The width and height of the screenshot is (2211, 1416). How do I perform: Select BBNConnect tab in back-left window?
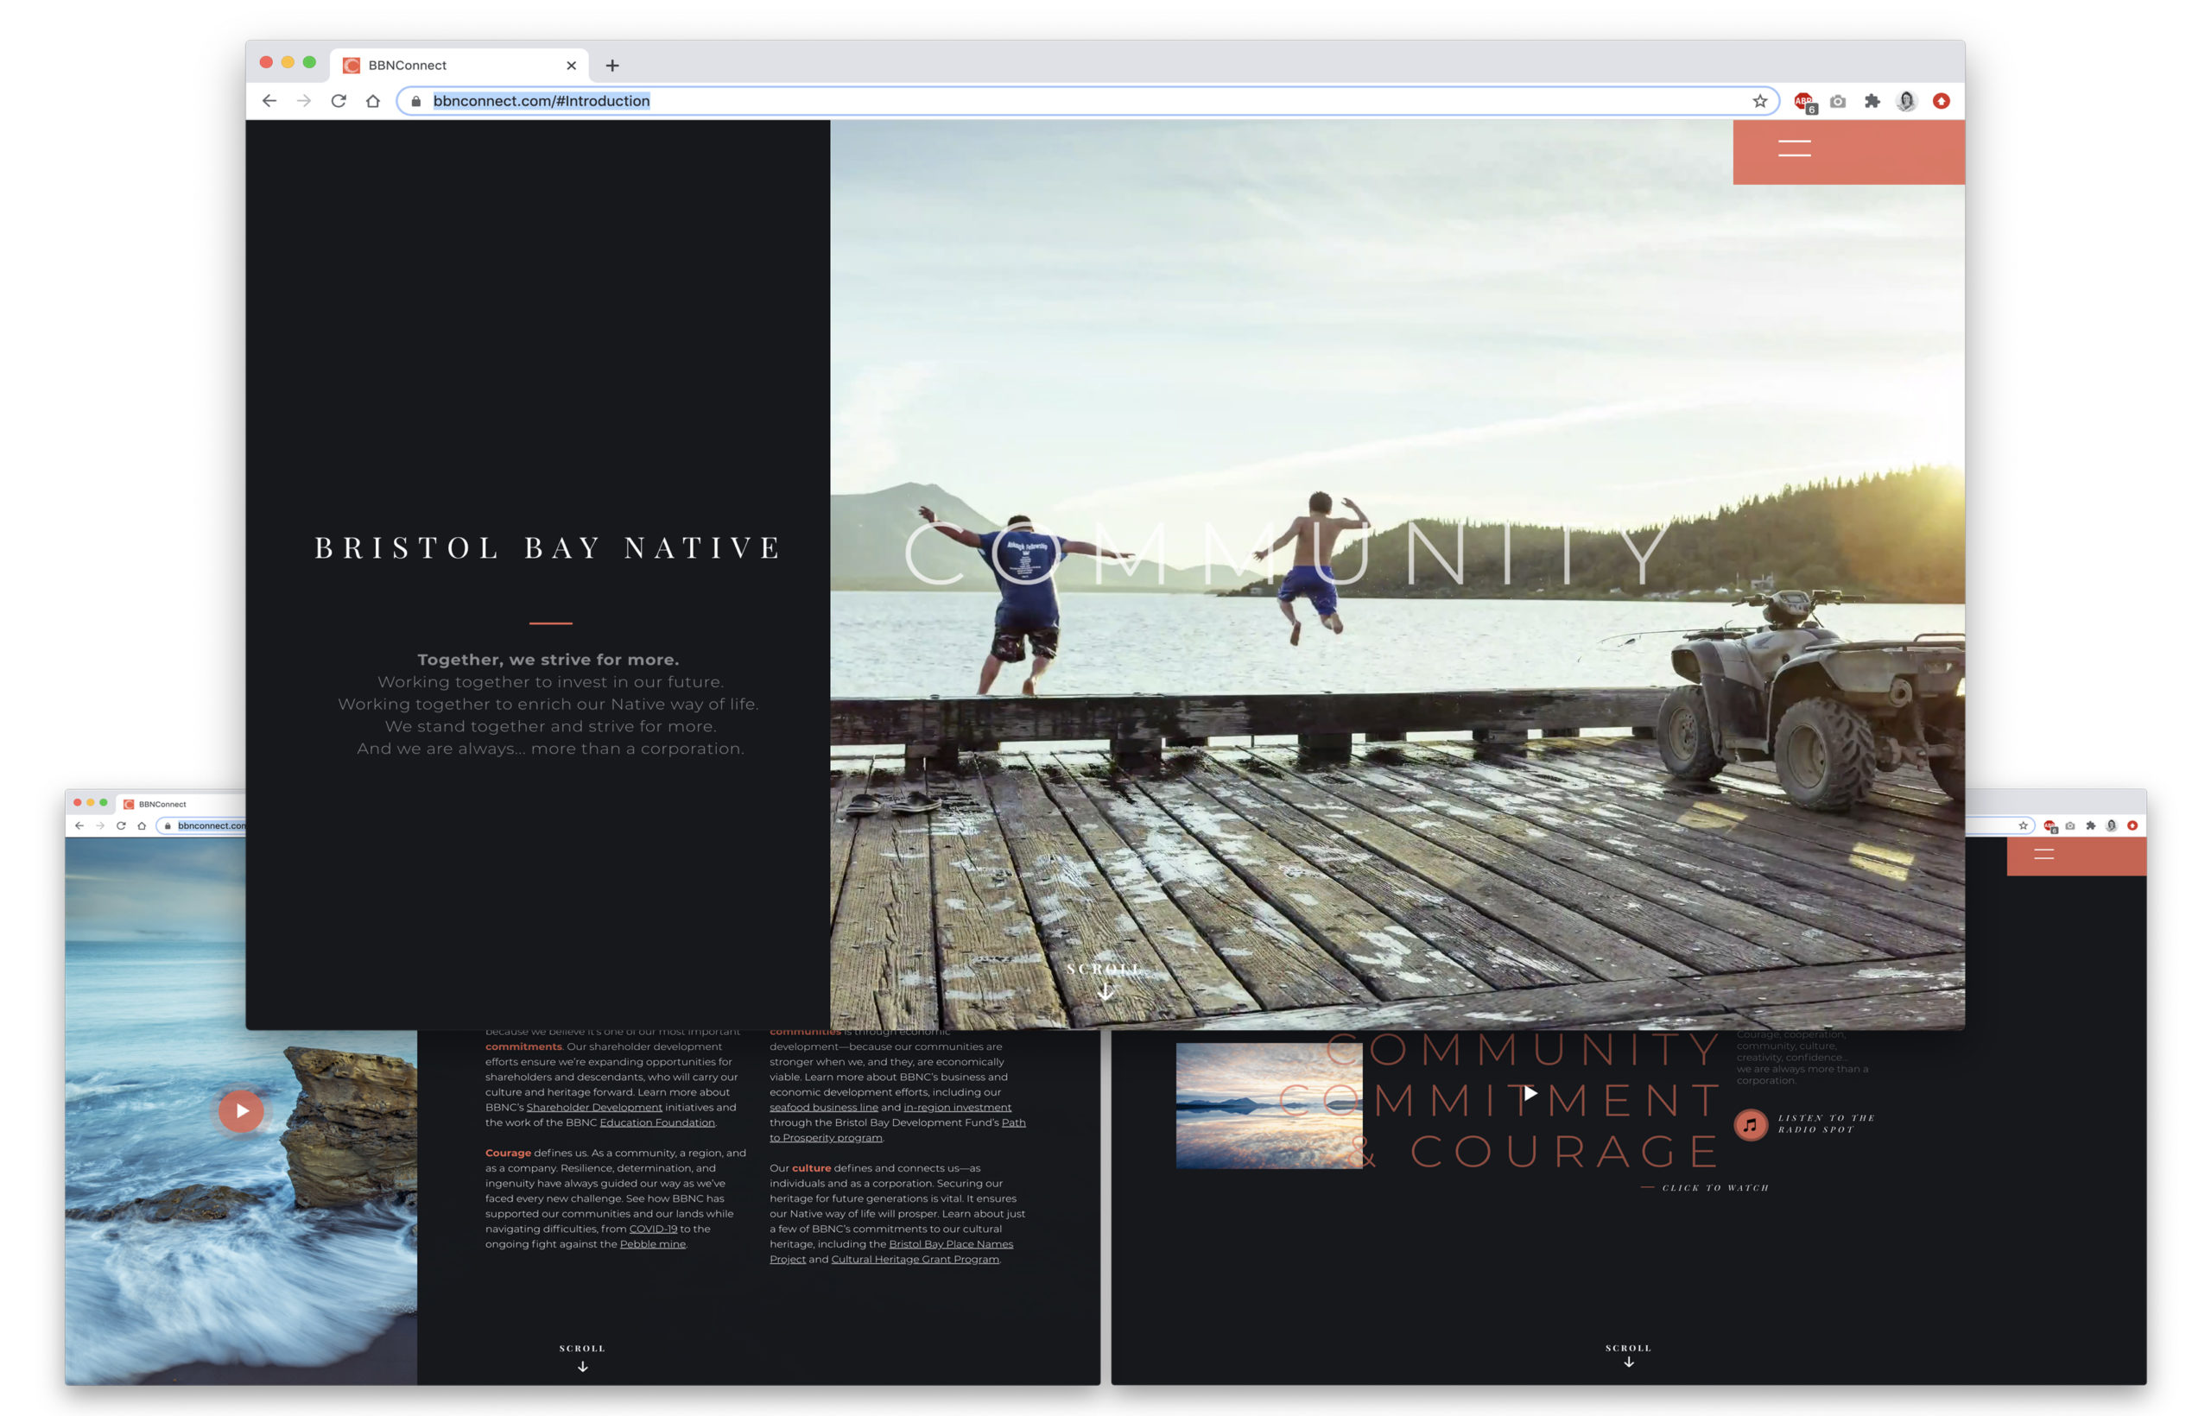click(x=181, y=804)
